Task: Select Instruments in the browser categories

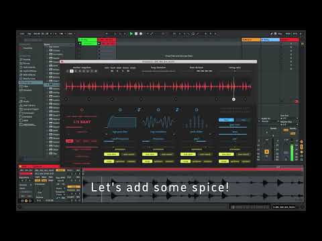Action: pos(28,67)
